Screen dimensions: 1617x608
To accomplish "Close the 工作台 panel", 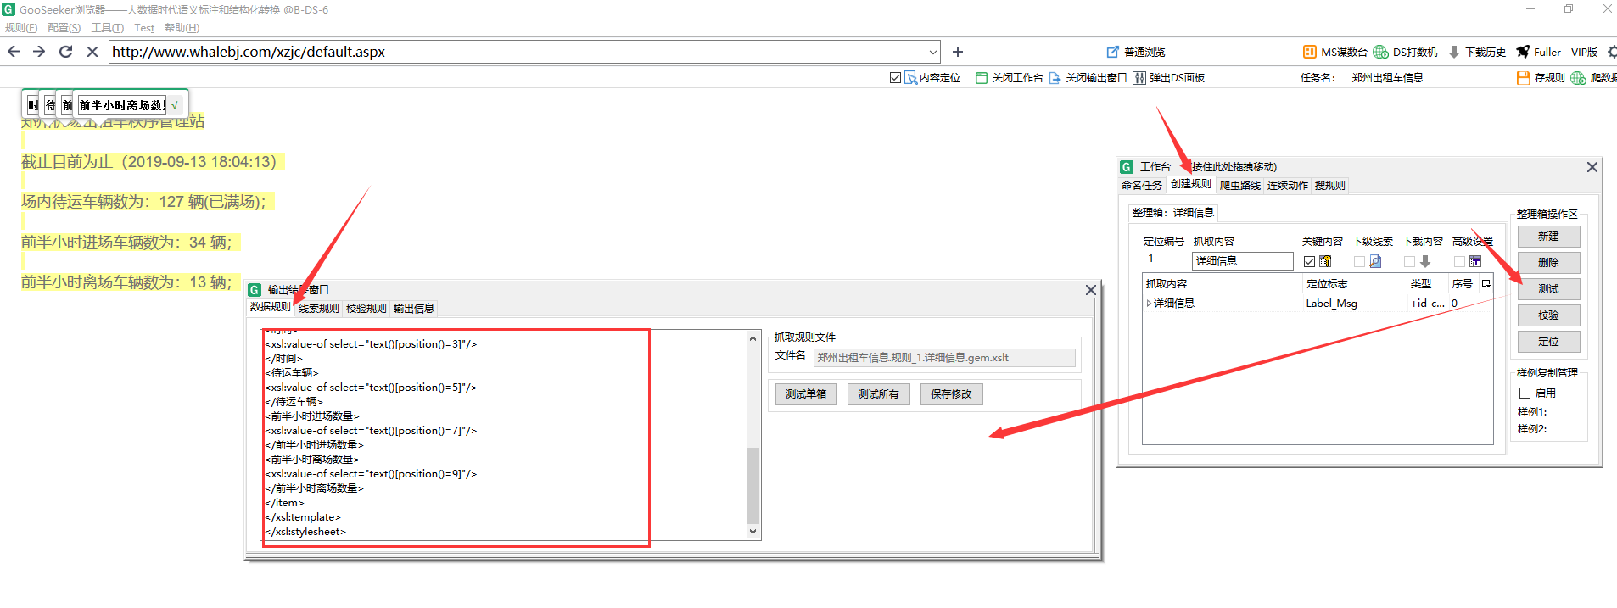I will click(x=1592, y=167).
